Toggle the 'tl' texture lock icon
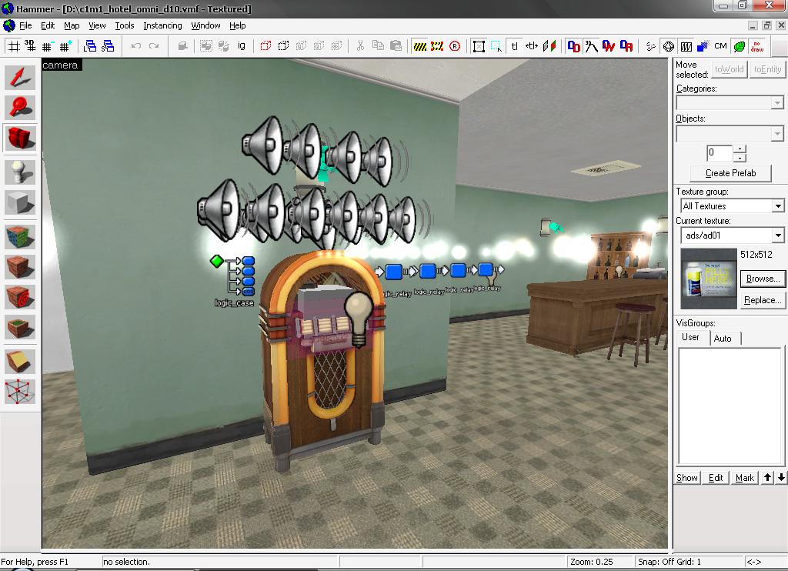The image size is (788, 571). pos(514,46)
